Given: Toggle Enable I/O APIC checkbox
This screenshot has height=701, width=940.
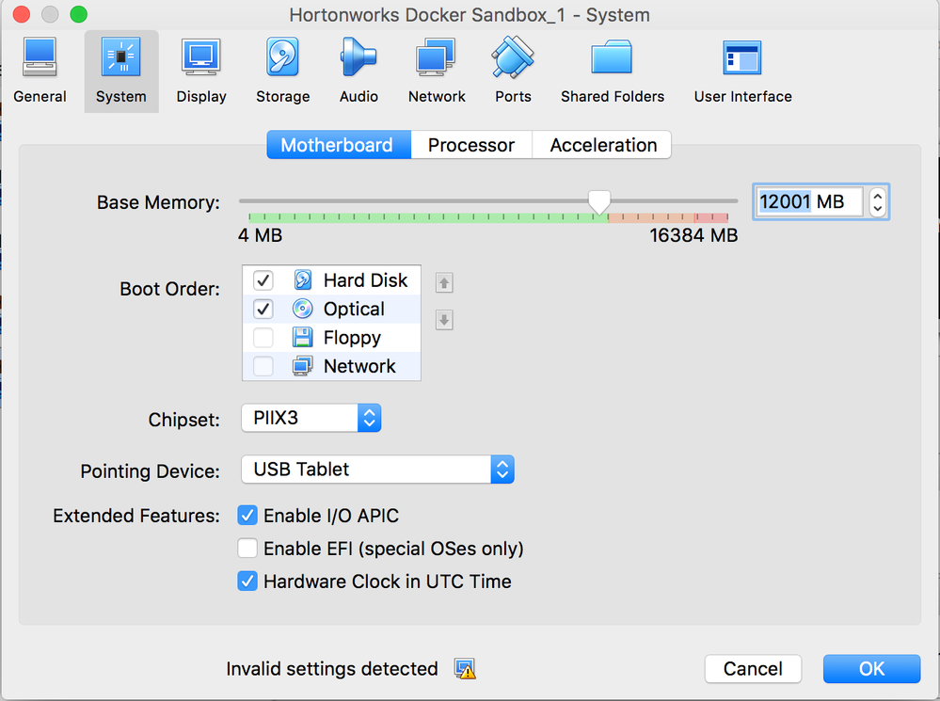Looking at the screenshot, I should 247,515.
